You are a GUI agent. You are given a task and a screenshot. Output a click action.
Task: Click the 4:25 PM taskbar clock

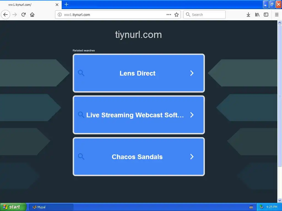coord(272,207)
